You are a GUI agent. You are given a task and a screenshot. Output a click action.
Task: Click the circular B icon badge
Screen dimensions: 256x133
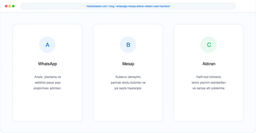tap(128, 45)
